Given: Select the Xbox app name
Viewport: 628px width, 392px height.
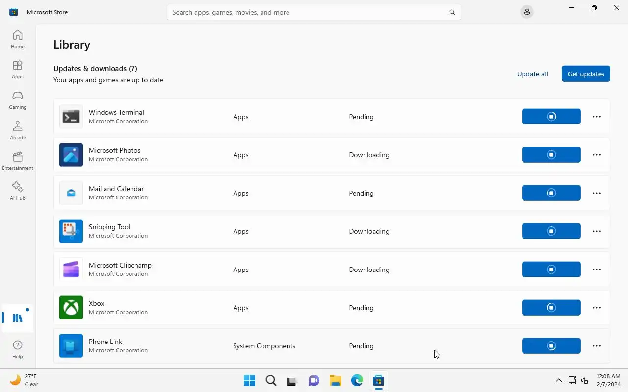Looking at the screenshot, I should pos(97,303).
